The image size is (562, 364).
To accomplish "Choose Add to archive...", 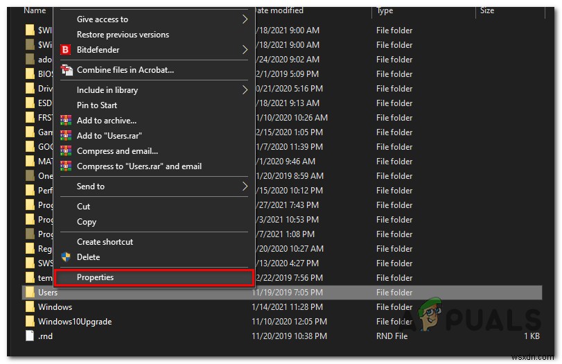I will pyautogui.click(x=107, y=121).
